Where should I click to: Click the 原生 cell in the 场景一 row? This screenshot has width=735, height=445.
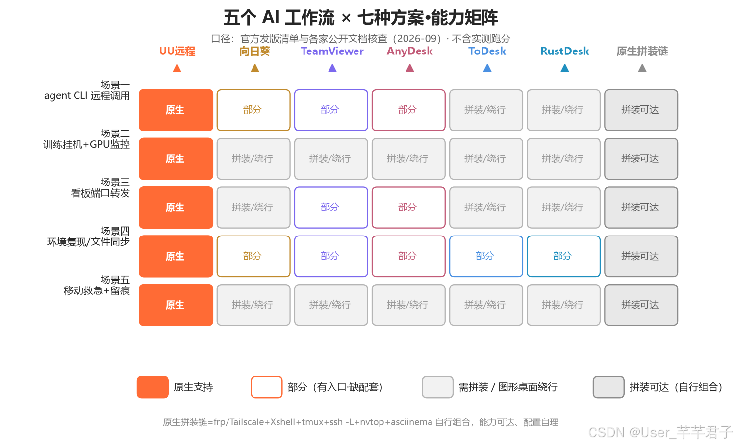176,110
